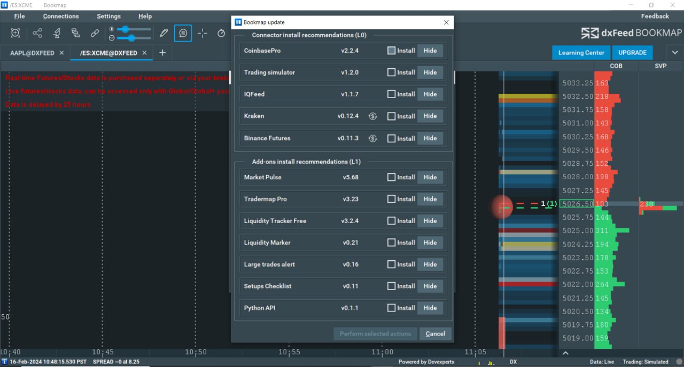684x367 pixels.
Task: Enable Install checkbox for Market Pulse
Action: (391, 177)
